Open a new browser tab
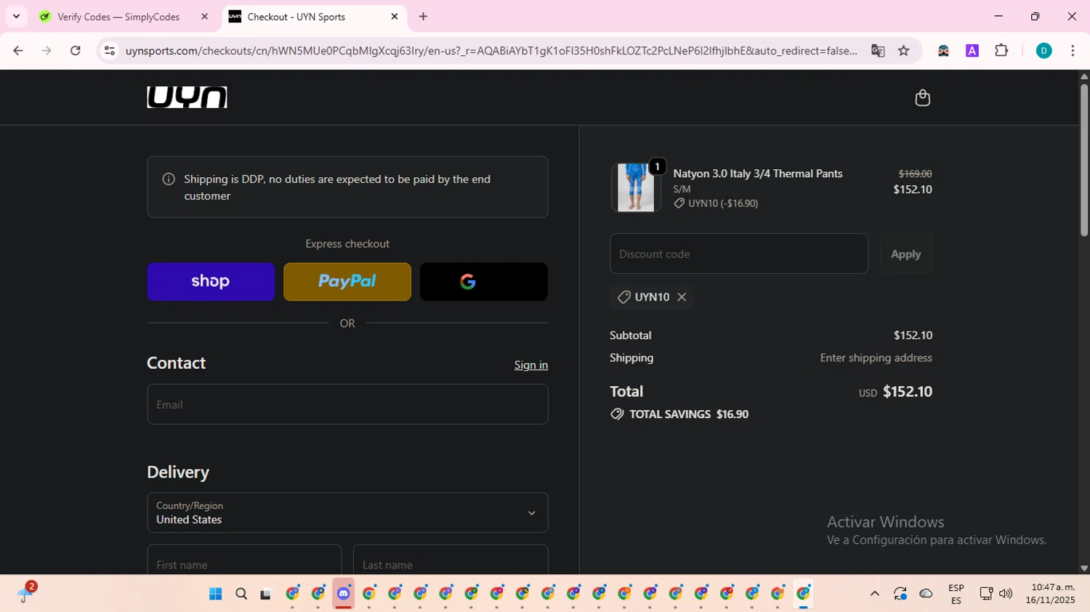Image resolution: width=1090 pixels, height=612 pixels. [423, 17]
